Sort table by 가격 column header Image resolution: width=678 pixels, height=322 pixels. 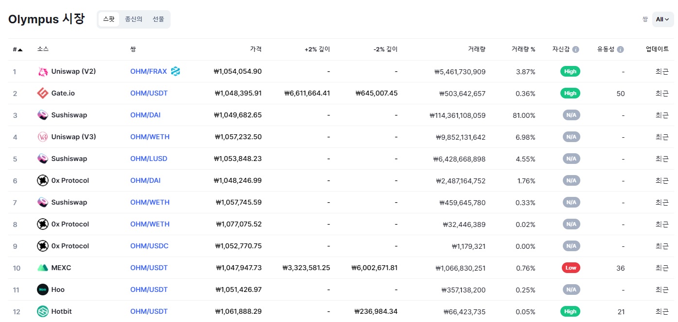pyautogui.click(x=256, y=49)
